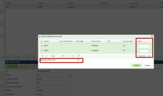Viewport: 163px width, 96px height.
Task: Sort background volumes by Name column
Action: click(21, 3)
